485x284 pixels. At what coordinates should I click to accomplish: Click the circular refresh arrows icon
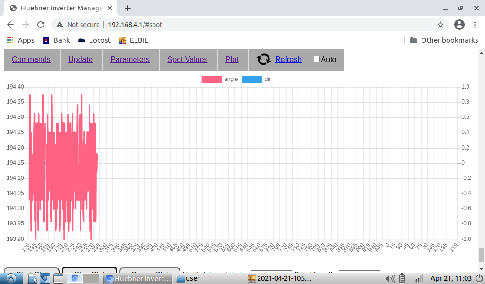[264, 59]
